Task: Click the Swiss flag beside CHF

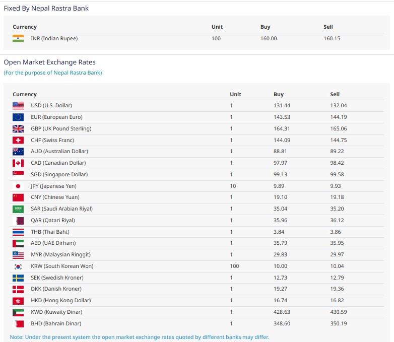Action: click(18, 140)
